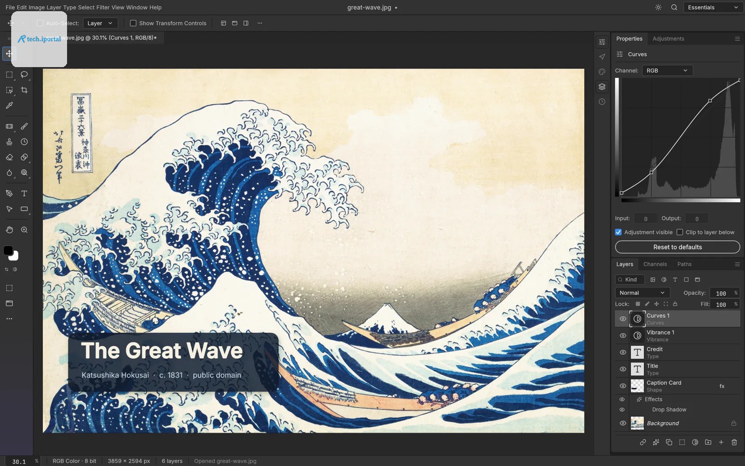Choose the Hand tool

pos(9,230)
